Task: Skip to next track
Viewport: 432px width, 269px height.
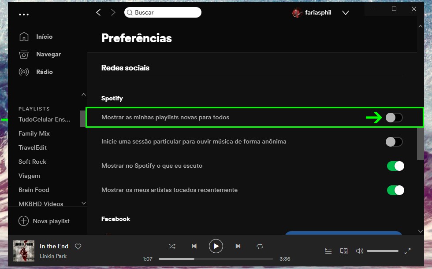Action: (238, 246)
